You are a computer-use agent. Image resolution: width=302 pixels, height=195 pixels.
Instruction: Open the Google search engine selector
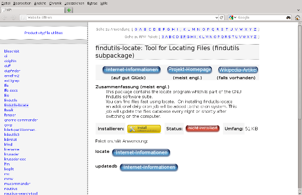233,18
